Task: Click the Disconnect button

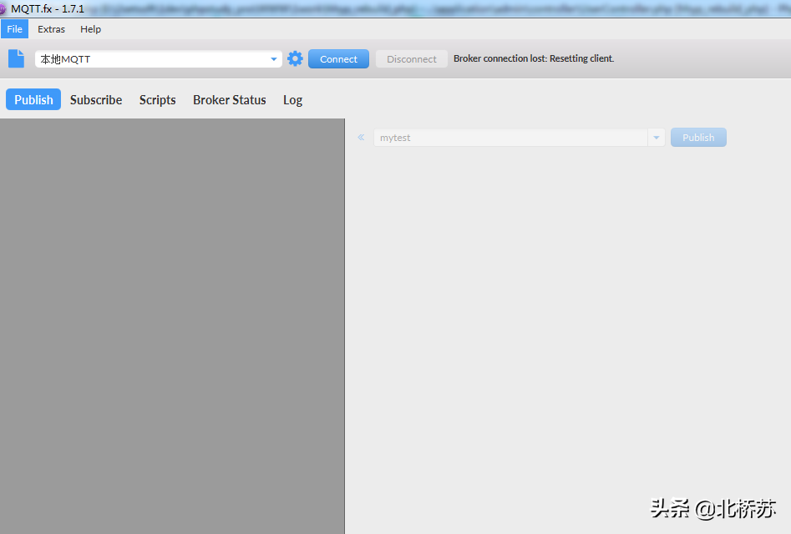Action: (x=412, y=59)
